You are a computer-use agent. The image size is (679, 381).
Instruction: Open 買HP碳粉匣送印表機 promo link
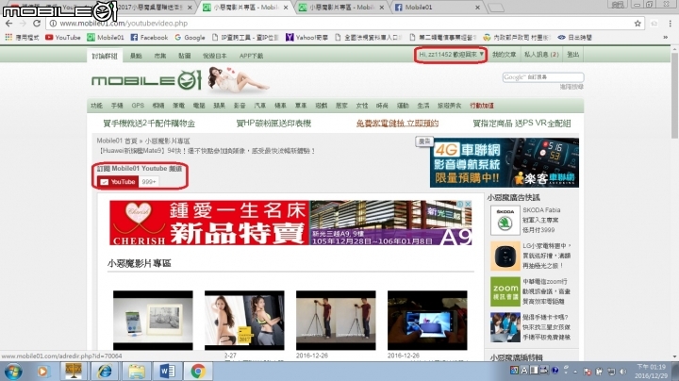tap(273, 124)
